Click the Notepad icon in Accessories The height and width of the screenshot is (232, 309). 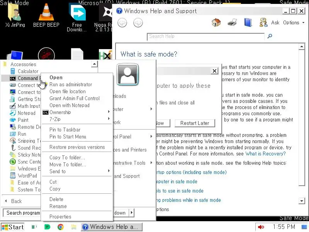[x=13, y=113]
